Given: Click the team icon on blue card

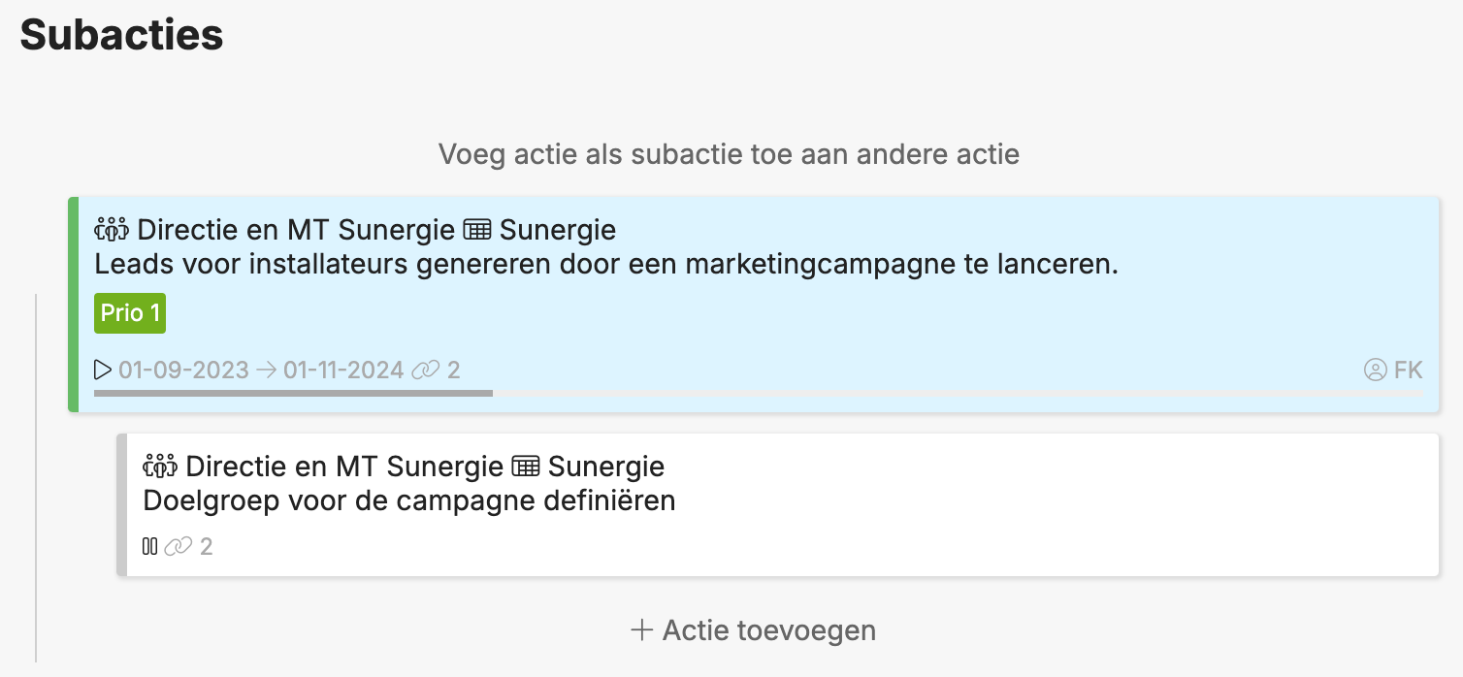Looking at the screenshot, I should click(112, 230).
